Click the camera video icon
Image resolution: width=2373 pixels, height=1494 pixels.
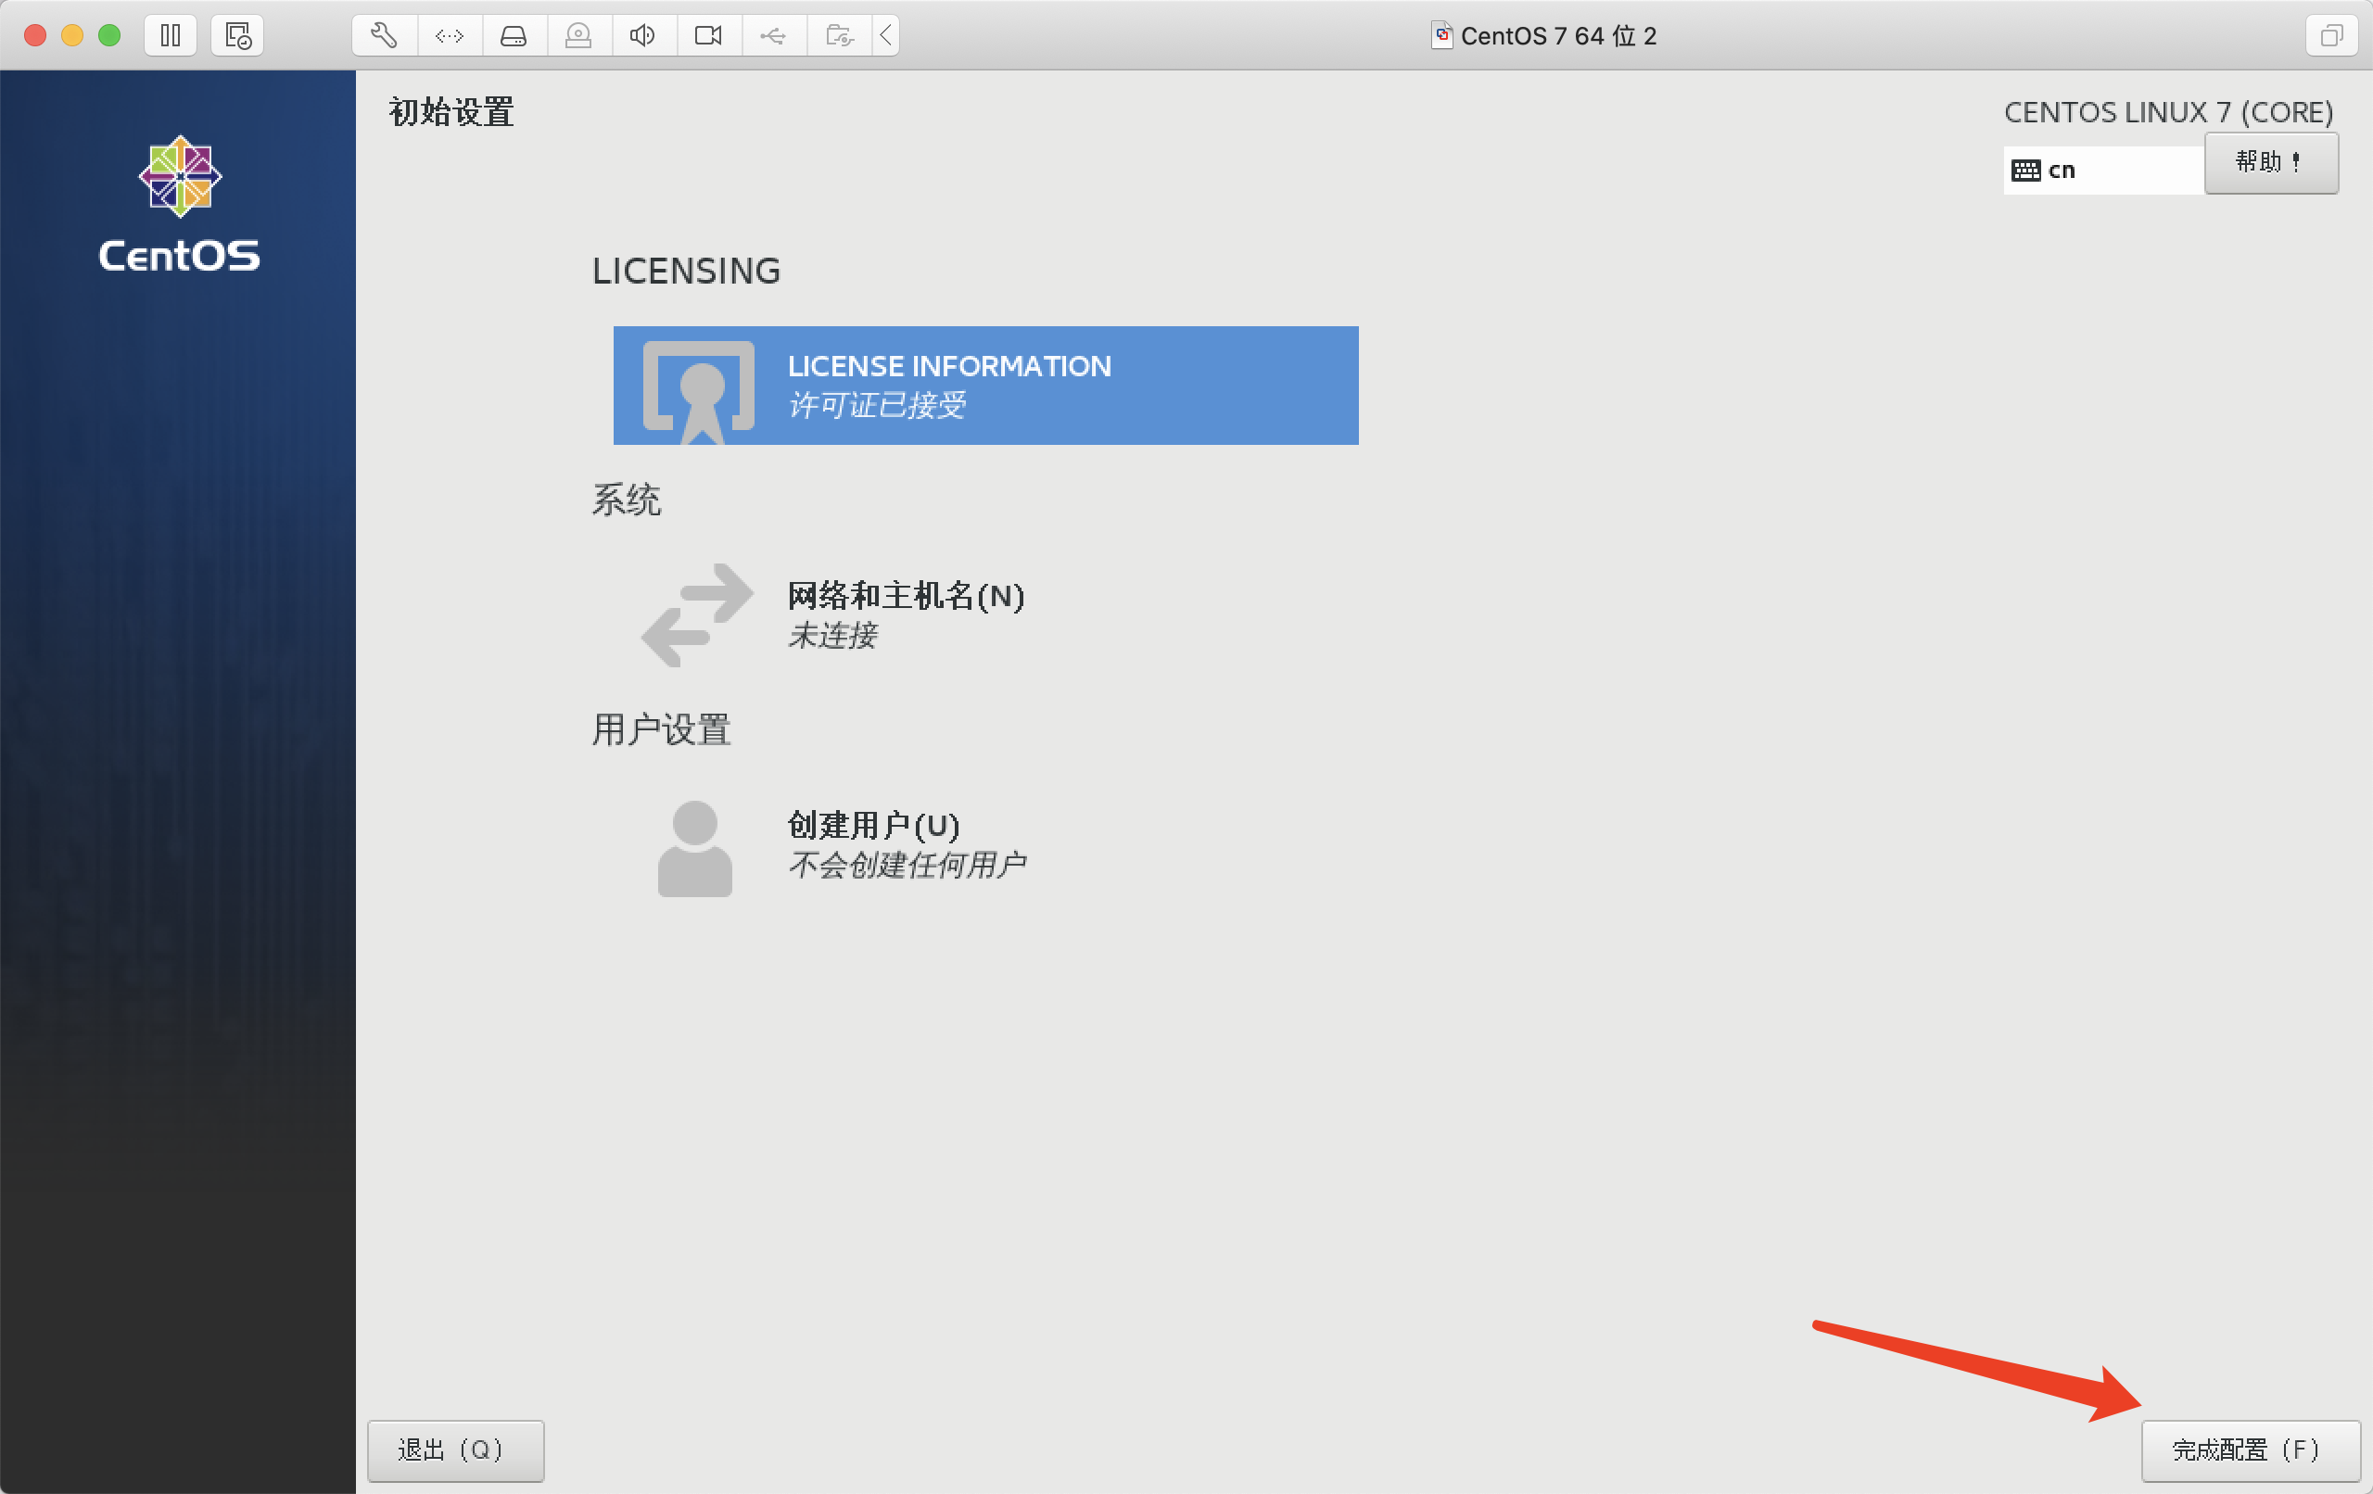[x=707, y=35]
